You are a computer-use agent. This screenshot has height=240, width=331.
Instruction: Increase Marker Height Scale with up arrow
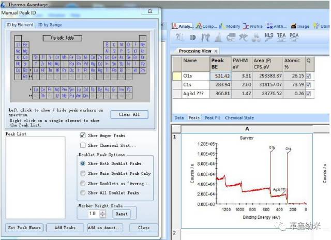pyautogui.click(x=102, y=212)
